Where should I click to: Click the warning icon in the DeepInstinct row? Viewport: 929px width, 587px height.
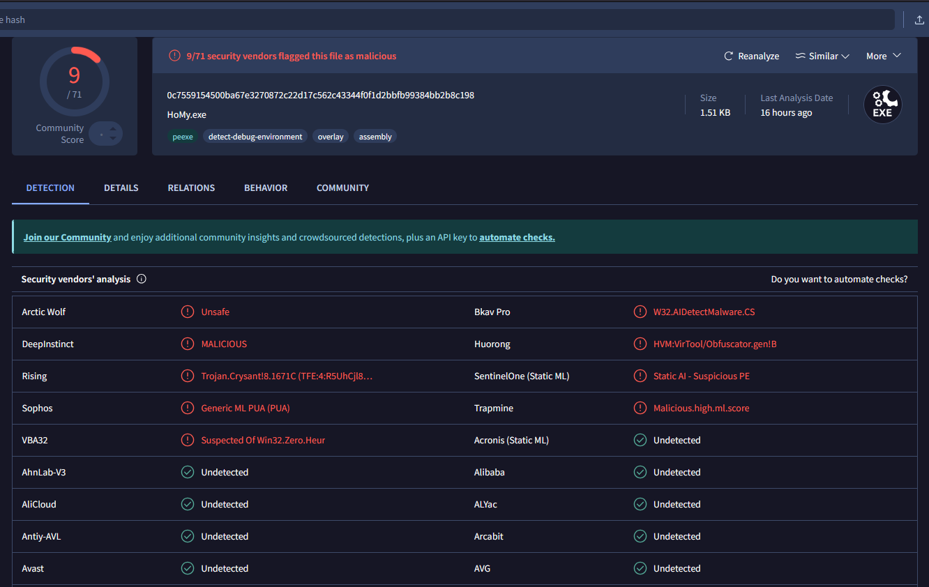[x=188, y=344]
